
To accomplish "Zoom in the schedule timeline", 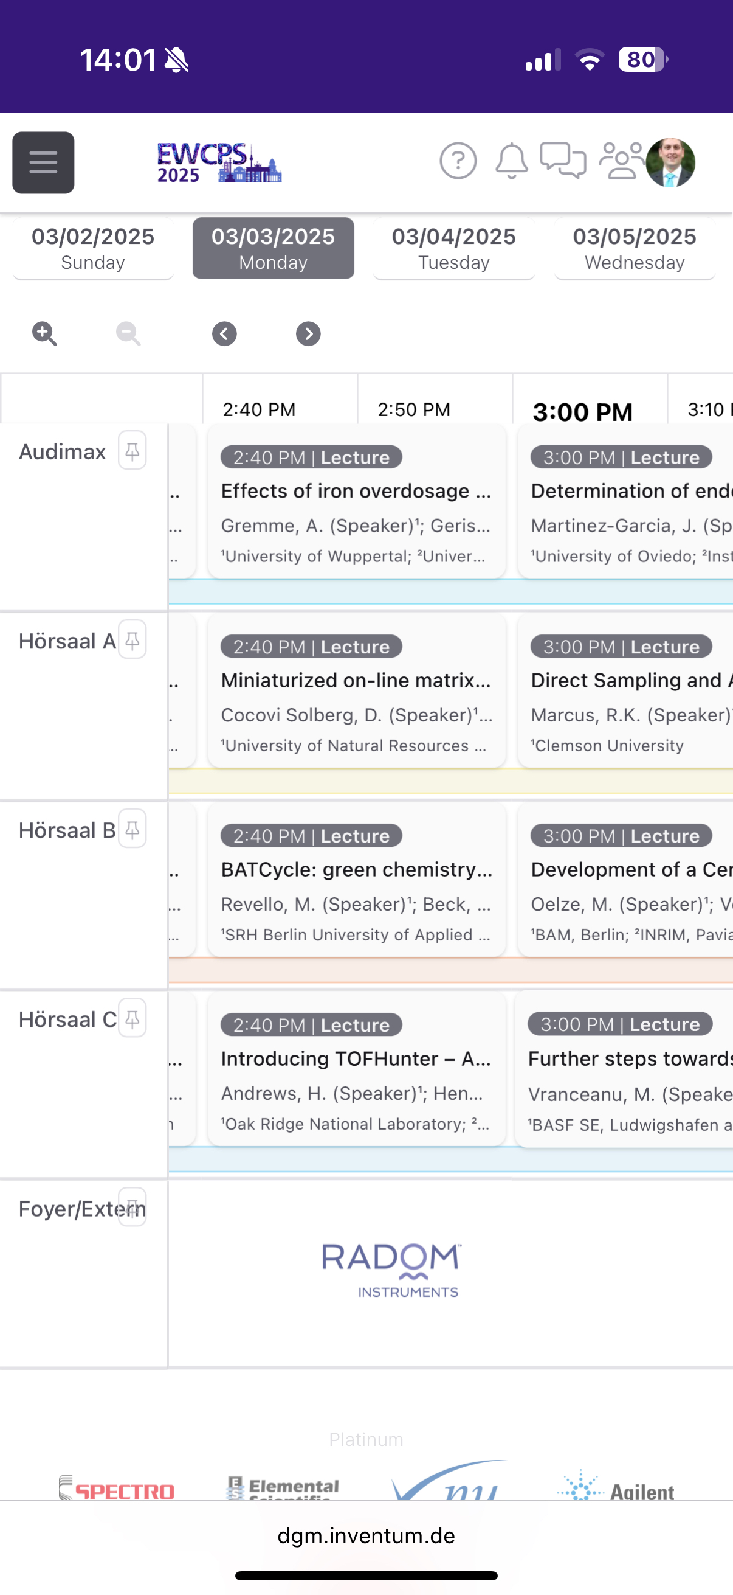I will click(44, 334).
